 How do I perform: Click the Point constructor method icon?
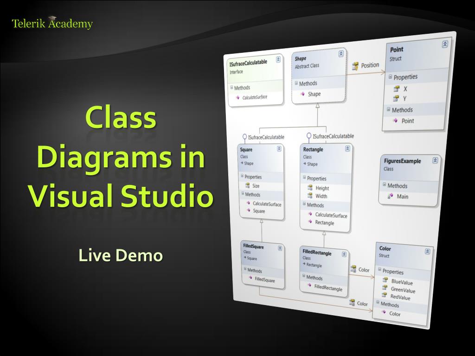point(395,121)
